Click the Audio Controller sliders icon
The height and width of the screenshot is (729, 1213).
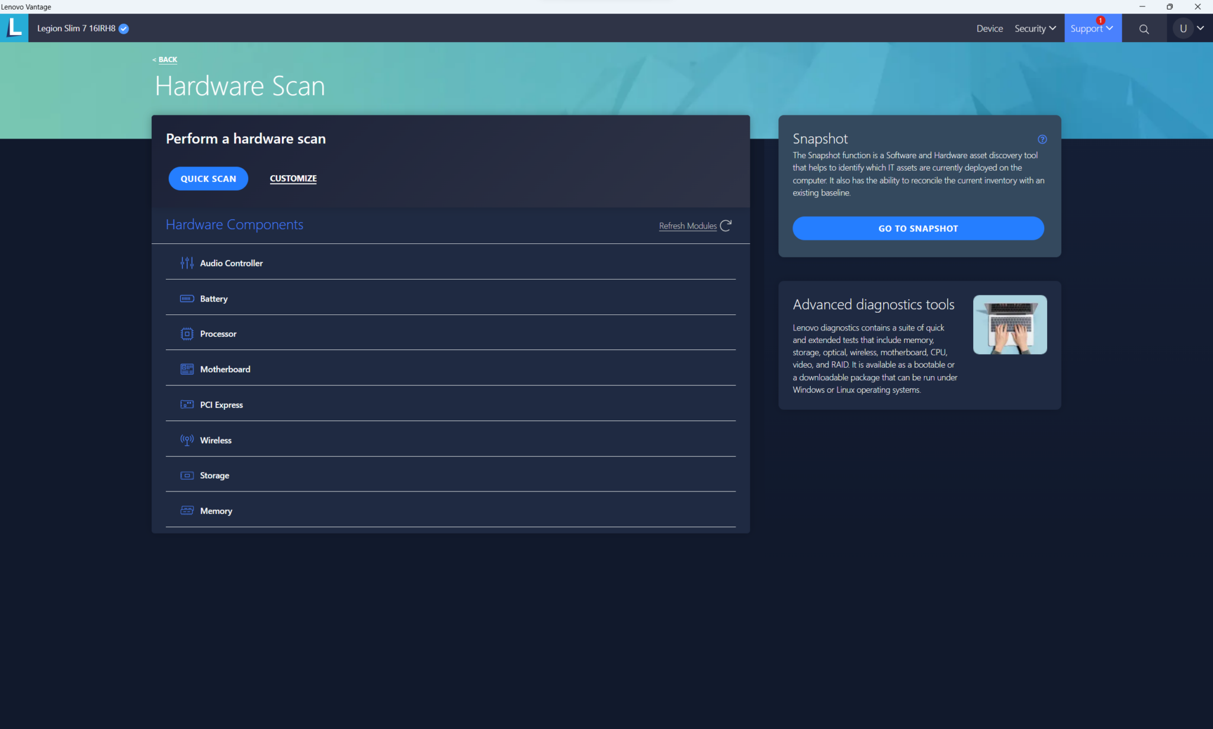click(x=187, y=263)
